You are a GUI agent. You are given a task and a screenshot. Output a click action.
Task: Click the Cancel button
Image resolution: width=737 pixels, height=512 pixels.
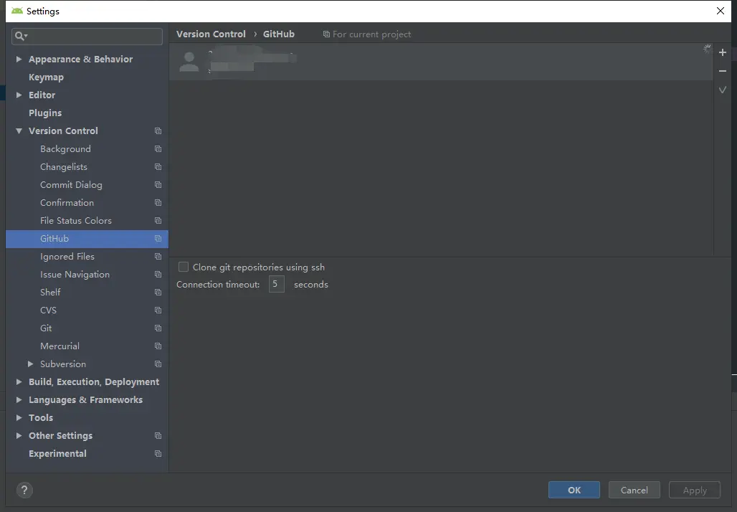click(634, 490)
